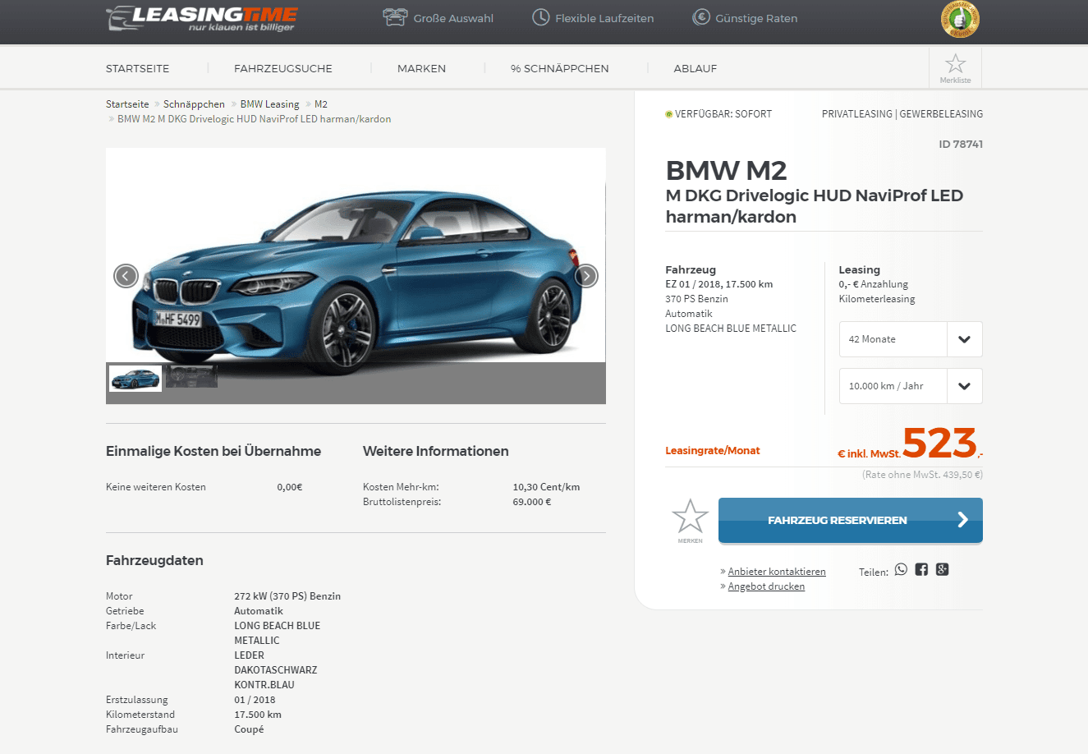Open Ablauf menu item
Viewport: 1088px width, 754px height.
(x=695, y=68)
